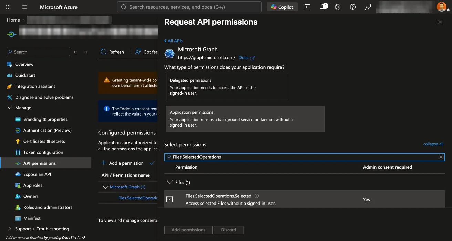The width and height of the screenshot is (452, 241).
Task: Show info for Files.SelectedOperations.Selected
Action: coord(257,196)
